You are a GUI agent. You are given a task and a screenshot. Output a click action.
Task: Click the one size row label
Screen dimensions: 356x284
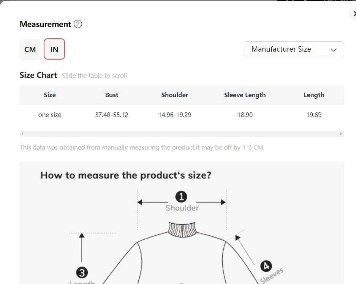[50, 115]
